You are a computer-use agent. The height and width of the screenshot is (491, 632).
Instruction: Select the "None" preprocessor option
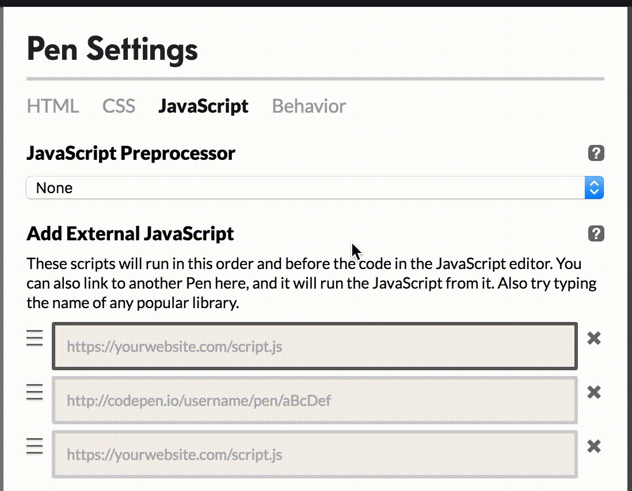pyautogui.click(x=54, y=187)
